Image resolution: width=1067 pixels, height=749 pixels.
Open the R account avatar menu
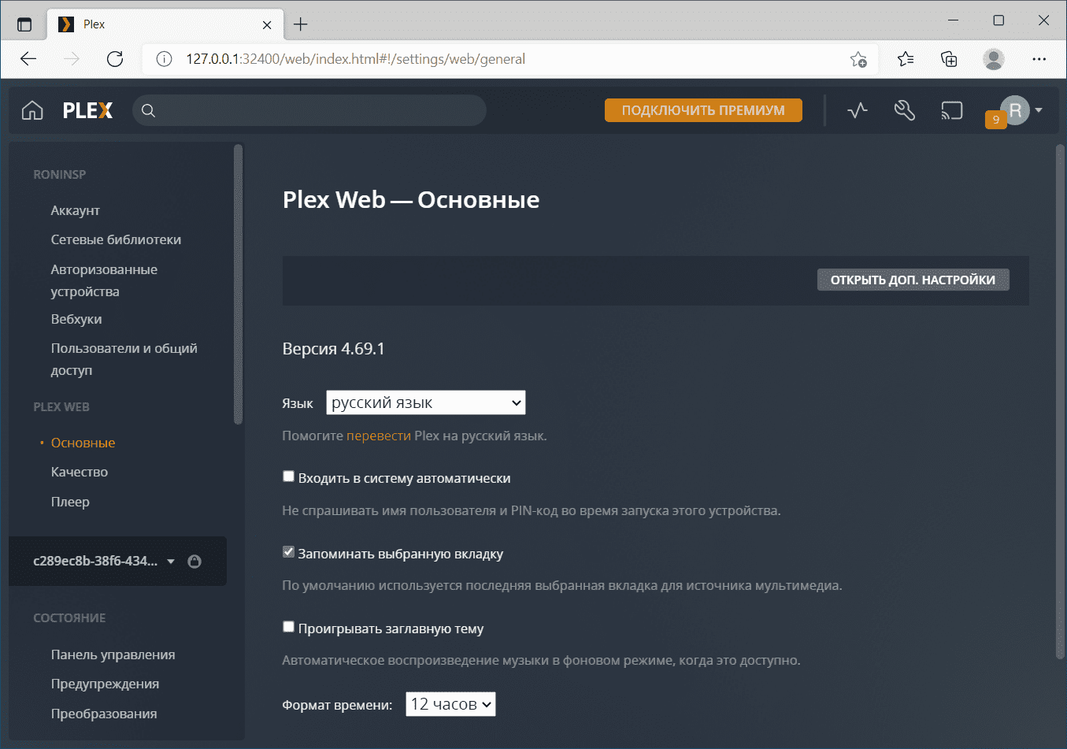(1015, 110)
